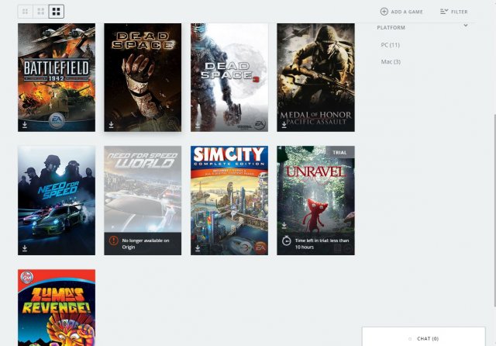
Task: Open Dead Space 3 game tile
Action: pos(229,77)
